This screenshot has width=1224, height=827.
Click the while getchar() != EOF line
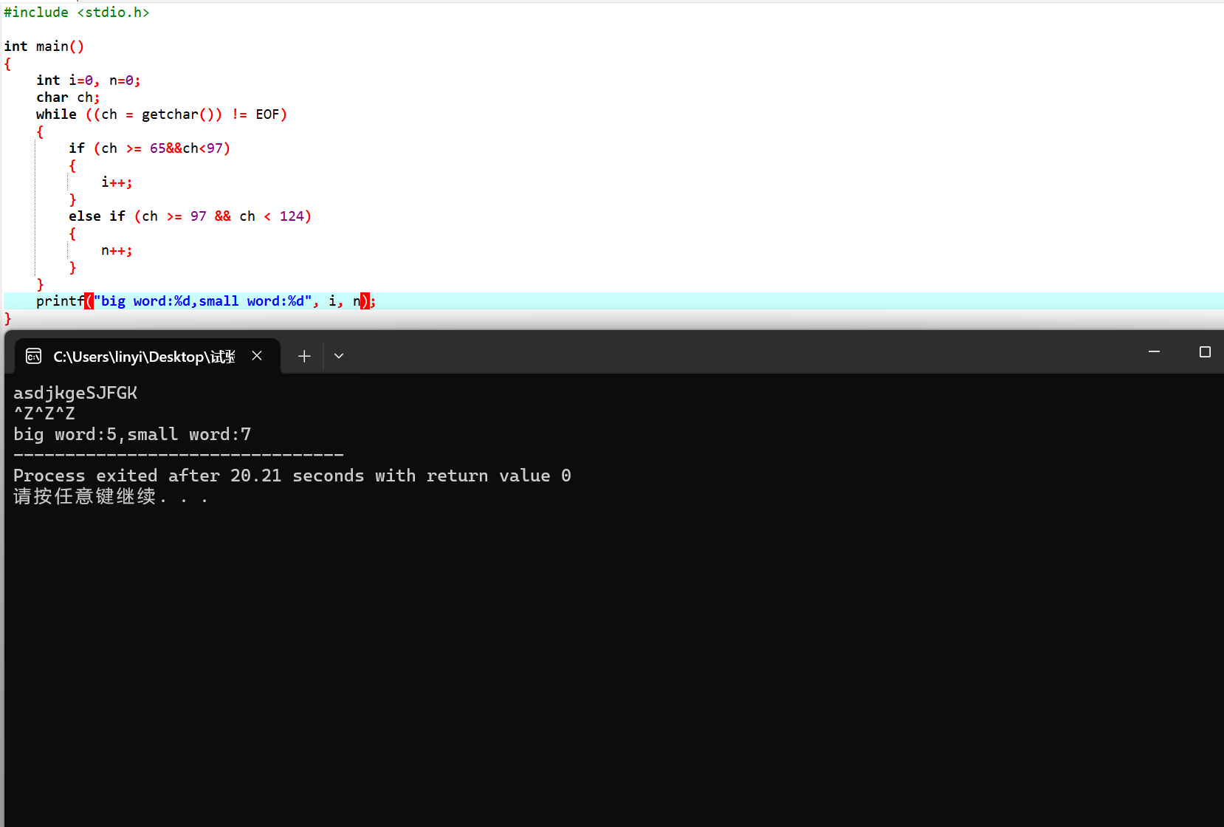click(162, 114)
